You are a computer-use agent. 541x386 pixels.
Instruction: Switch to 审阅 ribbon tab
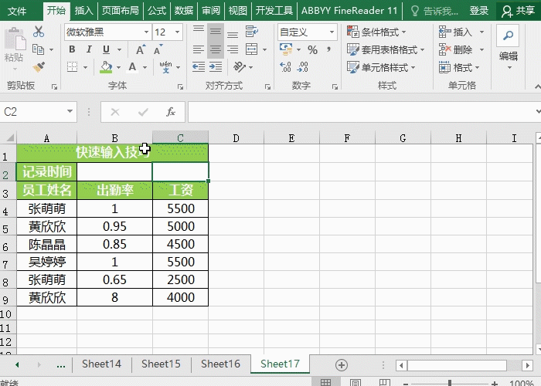coord(211,11)
